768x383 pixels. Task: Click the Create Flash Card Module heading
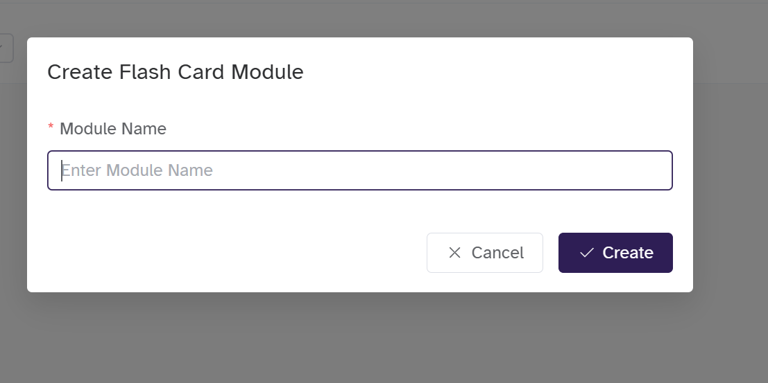[x=175, y=72]
